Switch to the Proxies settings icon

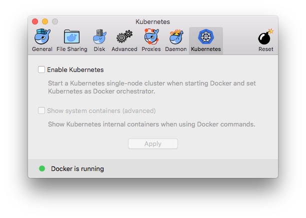(151, 37)
